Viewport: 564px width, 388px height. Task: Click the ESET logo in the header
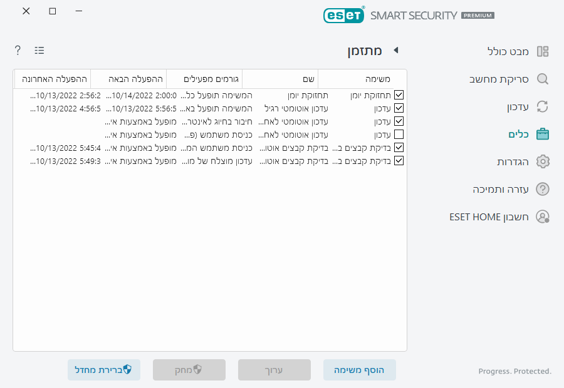click(344, 14)
